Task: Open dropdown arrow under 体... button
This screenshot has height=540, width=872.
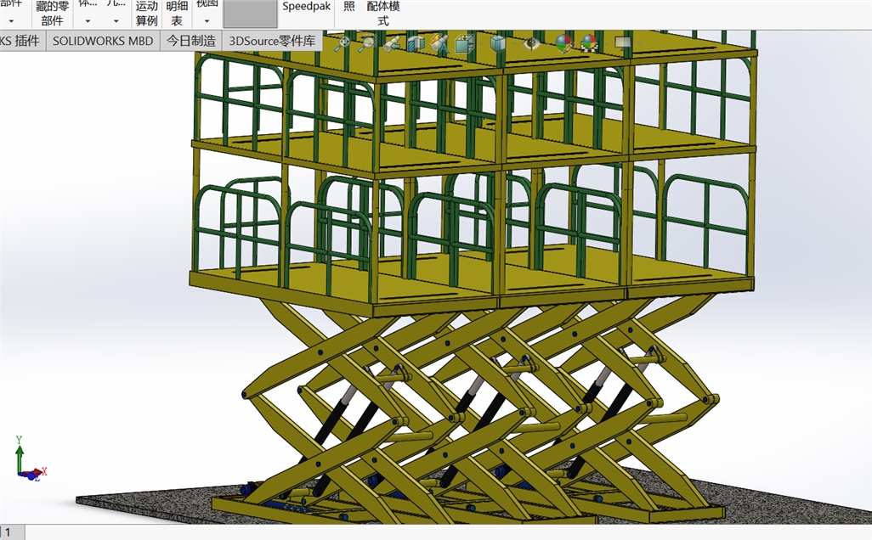Action: pos(88,21)
